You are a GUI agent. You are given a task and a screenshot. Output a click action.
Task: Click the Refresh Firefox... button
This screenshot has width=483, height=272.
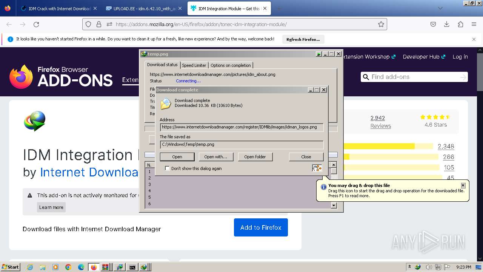pyautogui.click(x=303, y=39)
